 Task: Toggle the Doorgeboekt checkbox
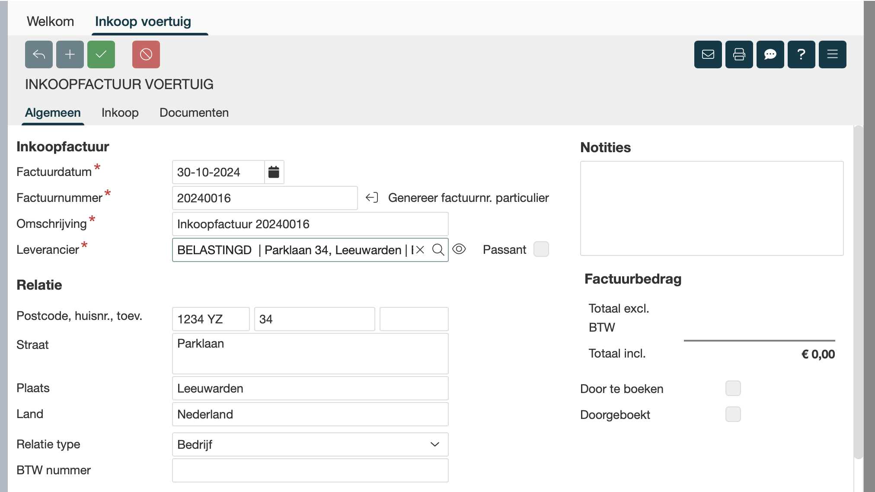coord(733,414)
